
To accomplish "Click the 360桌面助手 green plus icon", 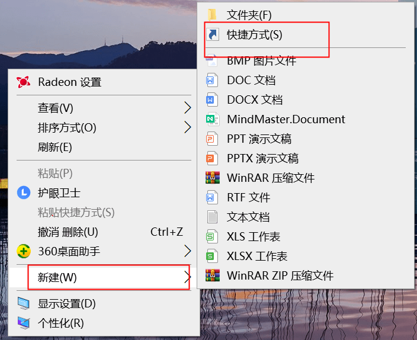I will click(24, 251).
